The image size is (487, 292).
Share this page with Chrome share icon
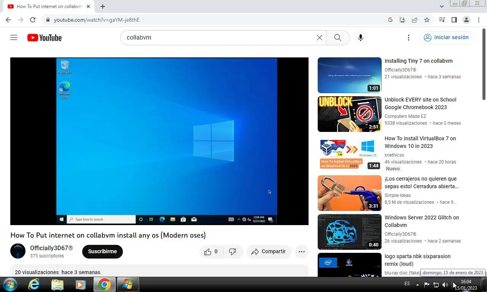(415, 20)
